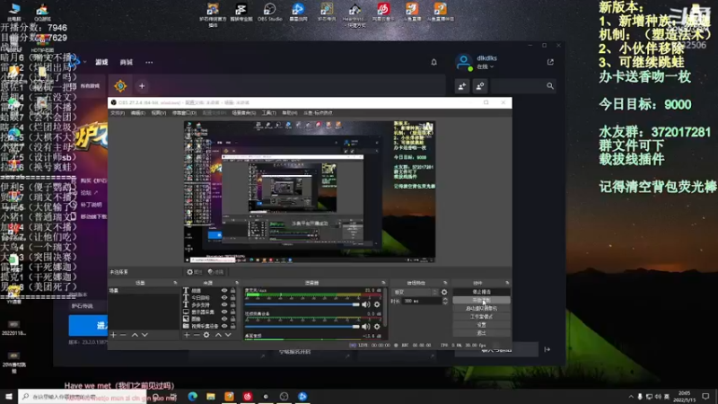Click Battle.net friends search magnifier
Screen dimensions: 718x404
(x=550, y=86)
